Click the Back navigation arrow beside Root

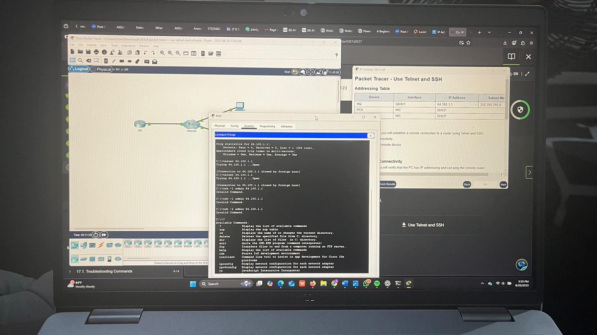[x=295, y=72]
